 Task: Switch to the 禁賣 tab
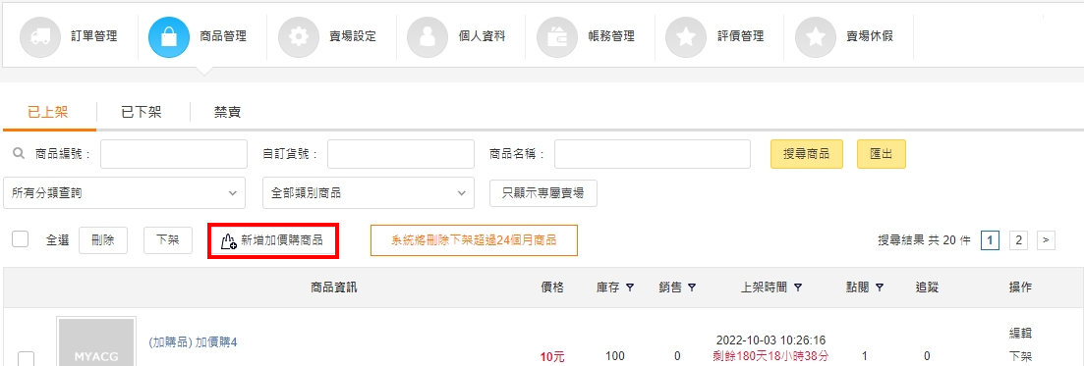tap(227, 112)
